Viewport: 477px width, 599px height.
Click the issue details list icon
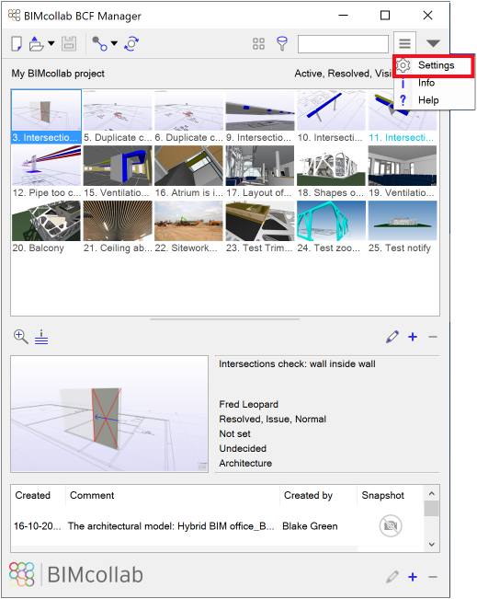(41, 337)
